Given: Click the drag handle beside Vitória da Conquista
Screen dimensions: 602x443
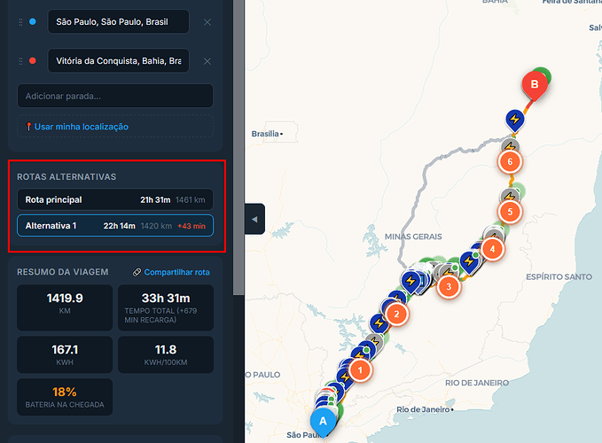Looking at the screenshot, I should click(20, 61).
